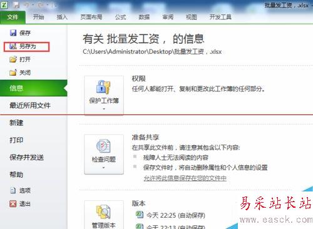The image size is (313, 229).
Task: Open the 公式 ribbon tab
Action: [x=120, y=17]
